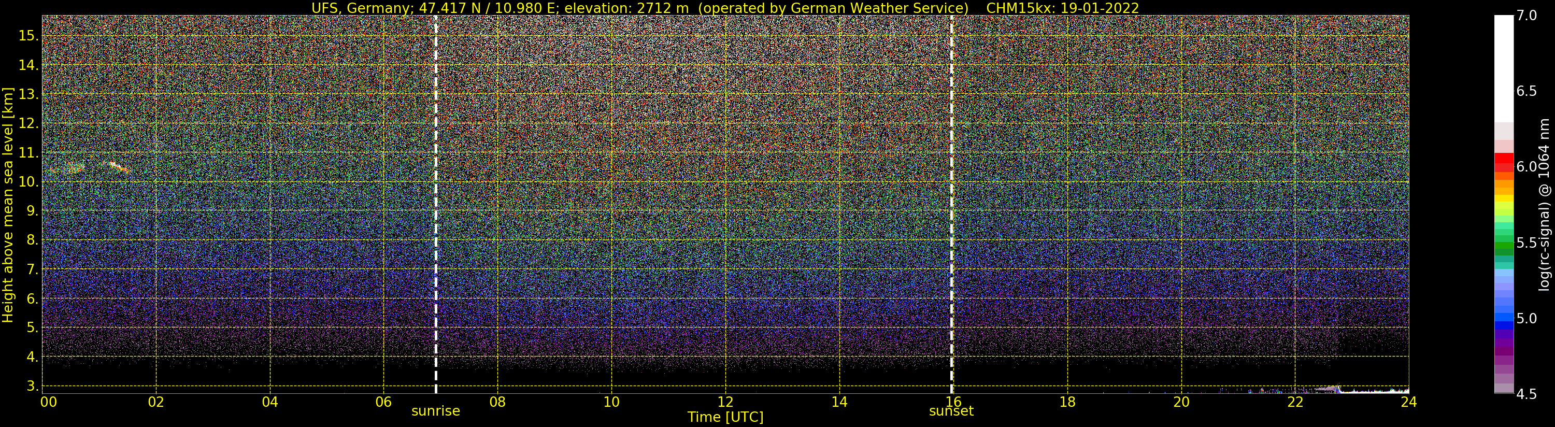Click the height axis tick '10.'
Image resolution: width=1555 pixels, height=427 pixels.
click(28, 182)
